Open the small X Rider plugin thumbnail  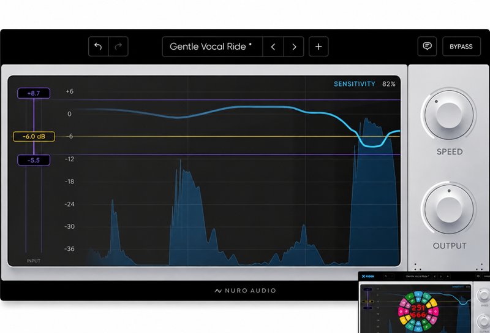424,302
